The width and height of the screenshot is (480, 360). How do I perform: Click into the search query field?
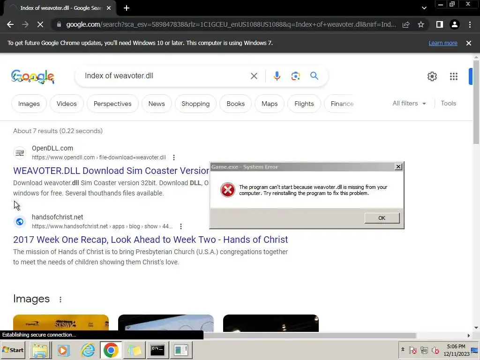pyautogui.click(x=165, y=76)
